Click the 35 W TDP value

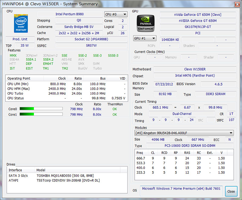(25, 45)
